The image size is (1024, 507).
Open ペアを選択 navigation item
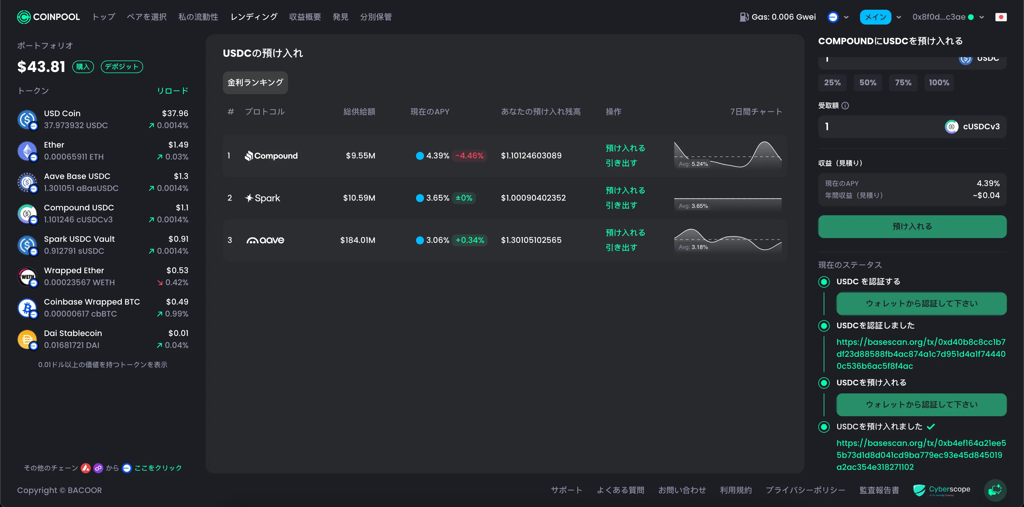[x=147, y=17]
